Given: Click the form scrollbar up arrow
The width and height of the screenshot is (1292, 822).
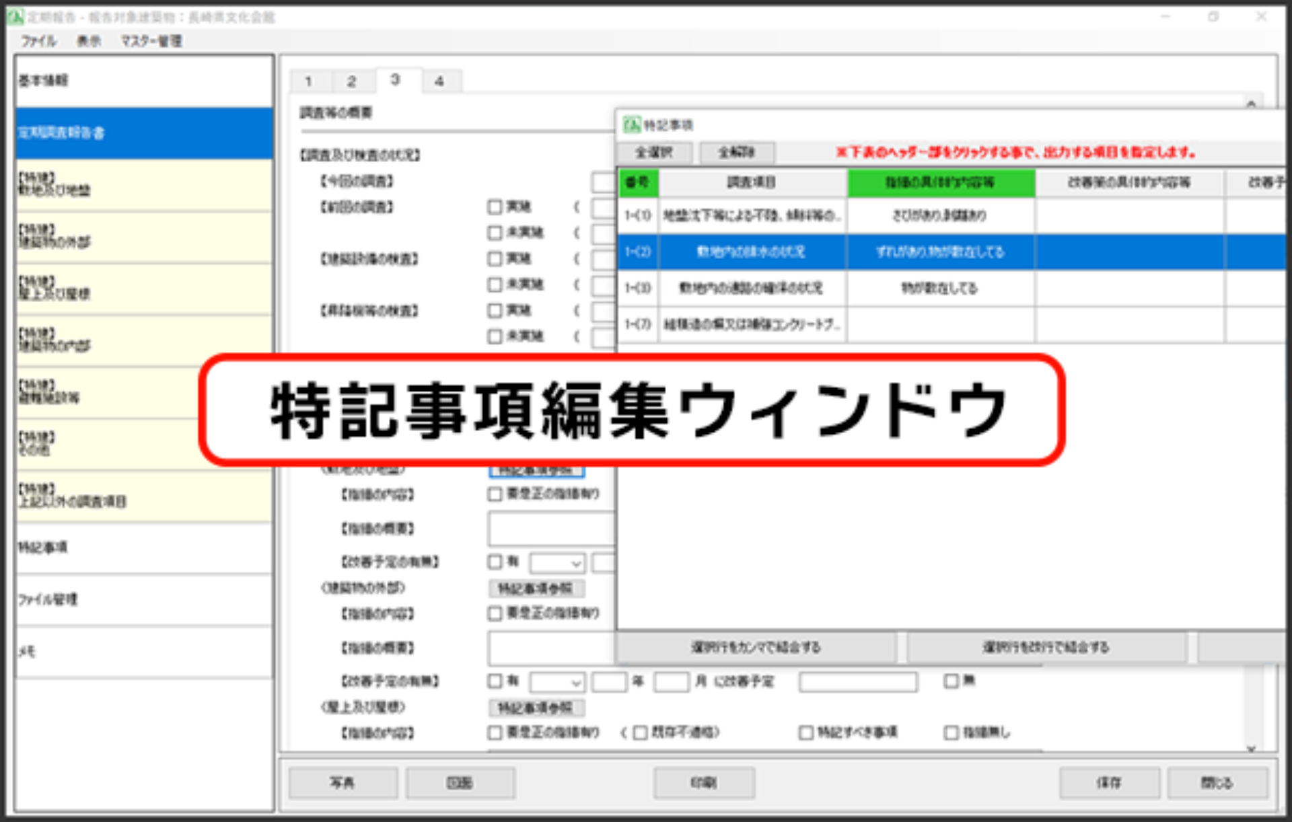Looking at the screenshot, I should pos(1251,104).
